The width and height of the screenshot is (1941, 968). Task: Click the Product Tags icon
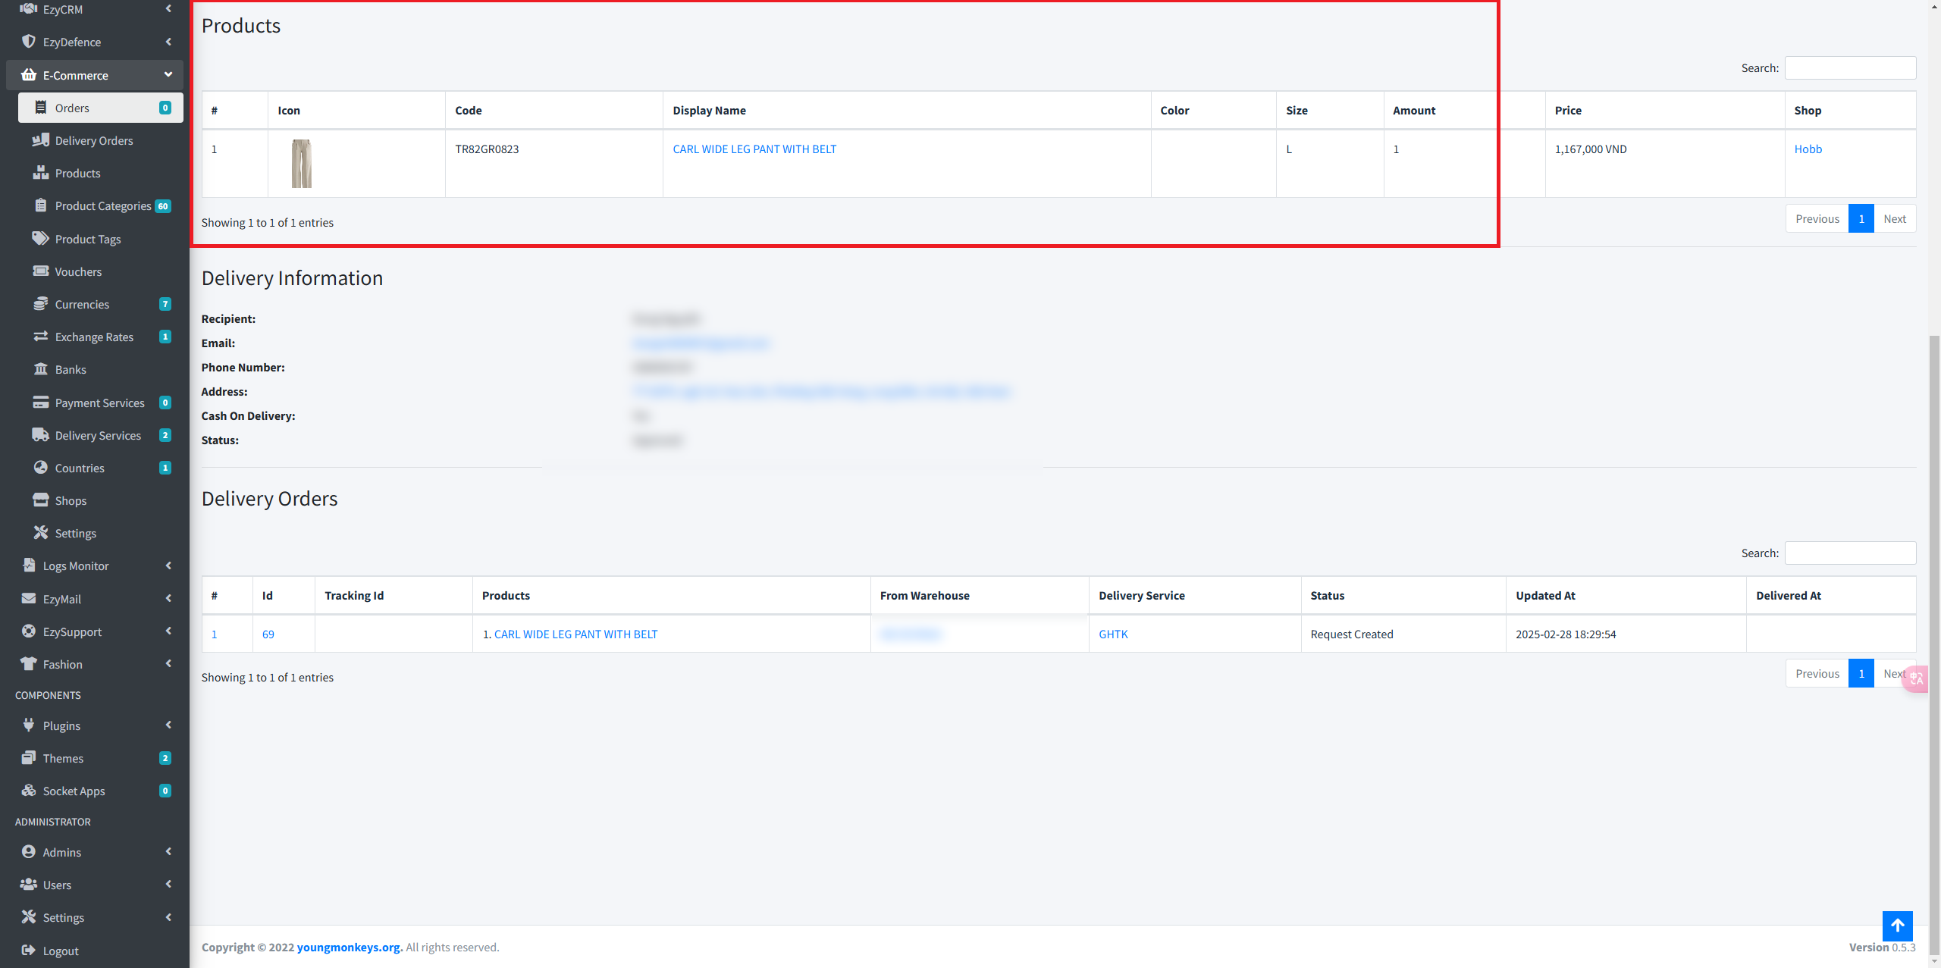coord(41,238)
